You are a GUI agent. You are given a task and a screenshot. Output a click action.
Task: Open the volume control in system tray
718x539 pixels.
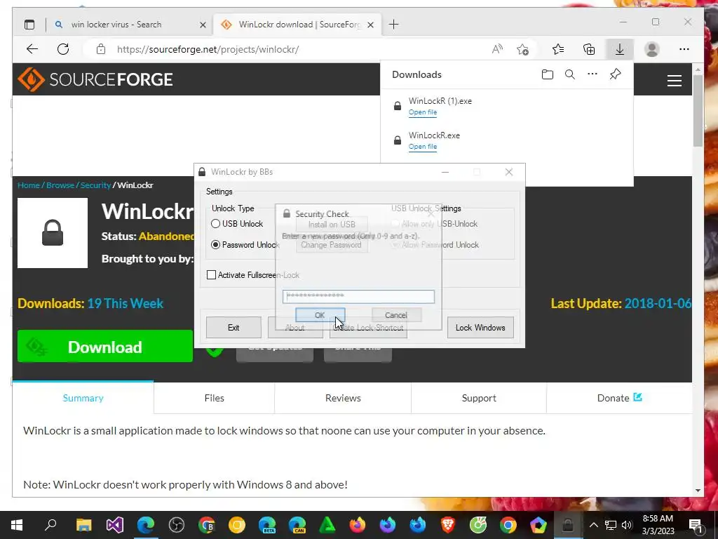click(x=627, y=525)
